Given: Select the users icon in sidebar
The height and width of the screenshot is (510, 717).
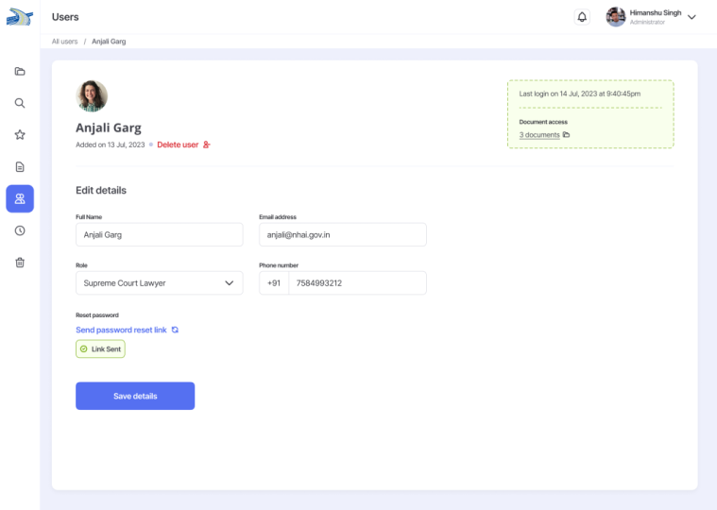Looking at the screenshot, I should coord(20,198).
